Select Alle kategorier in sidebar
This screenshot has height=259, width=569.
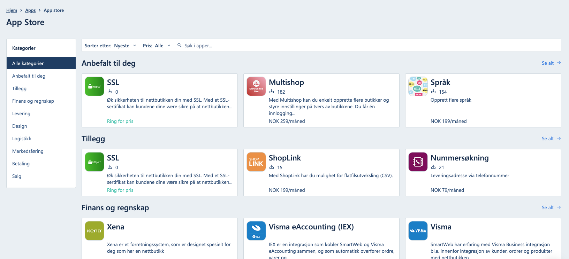click(41, 63)
